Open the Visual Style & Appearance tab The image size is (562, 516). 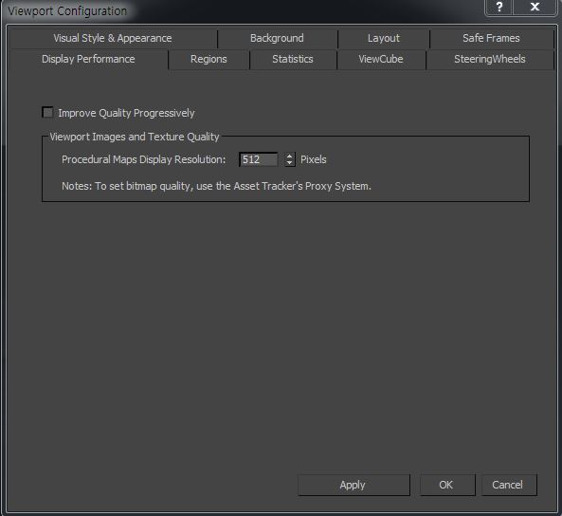(x=113, y=38)
